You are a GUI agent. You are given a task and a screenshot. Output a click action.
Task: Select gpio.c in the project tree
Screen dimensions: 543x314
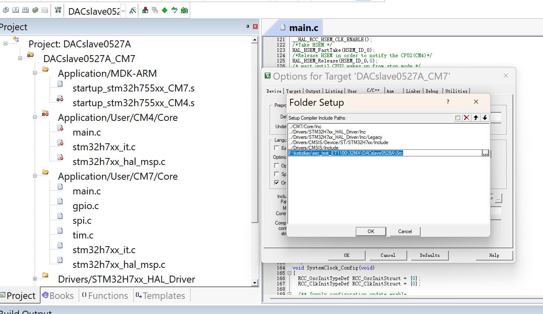click(86, 206)
